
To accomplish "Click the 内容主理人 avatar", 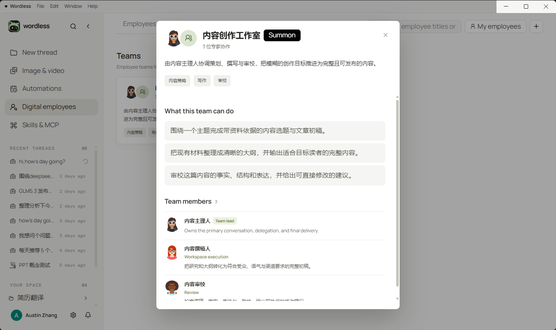I will [x=172, y=224].
